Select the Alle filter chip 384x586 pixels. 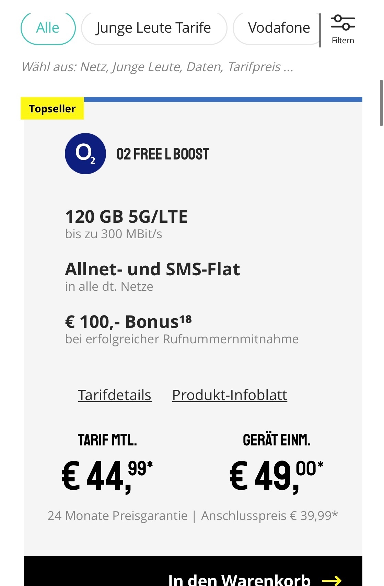(48, 28)
